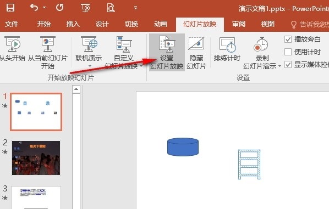Viewport: 329px width, 209px height.
Task: Click 自定义幻灯片放映 icon
Action: pos(124,44)
